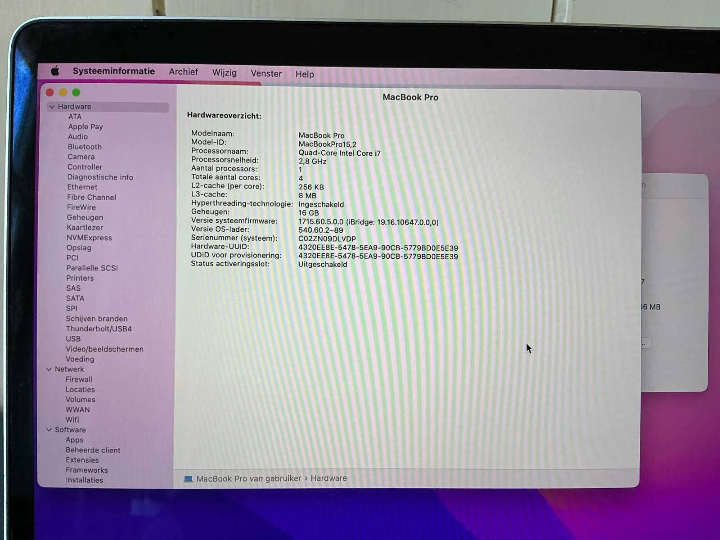720x540 pixels.
Task: Select Bluetooth in the sidebar
Action: [x=85, y=147]
